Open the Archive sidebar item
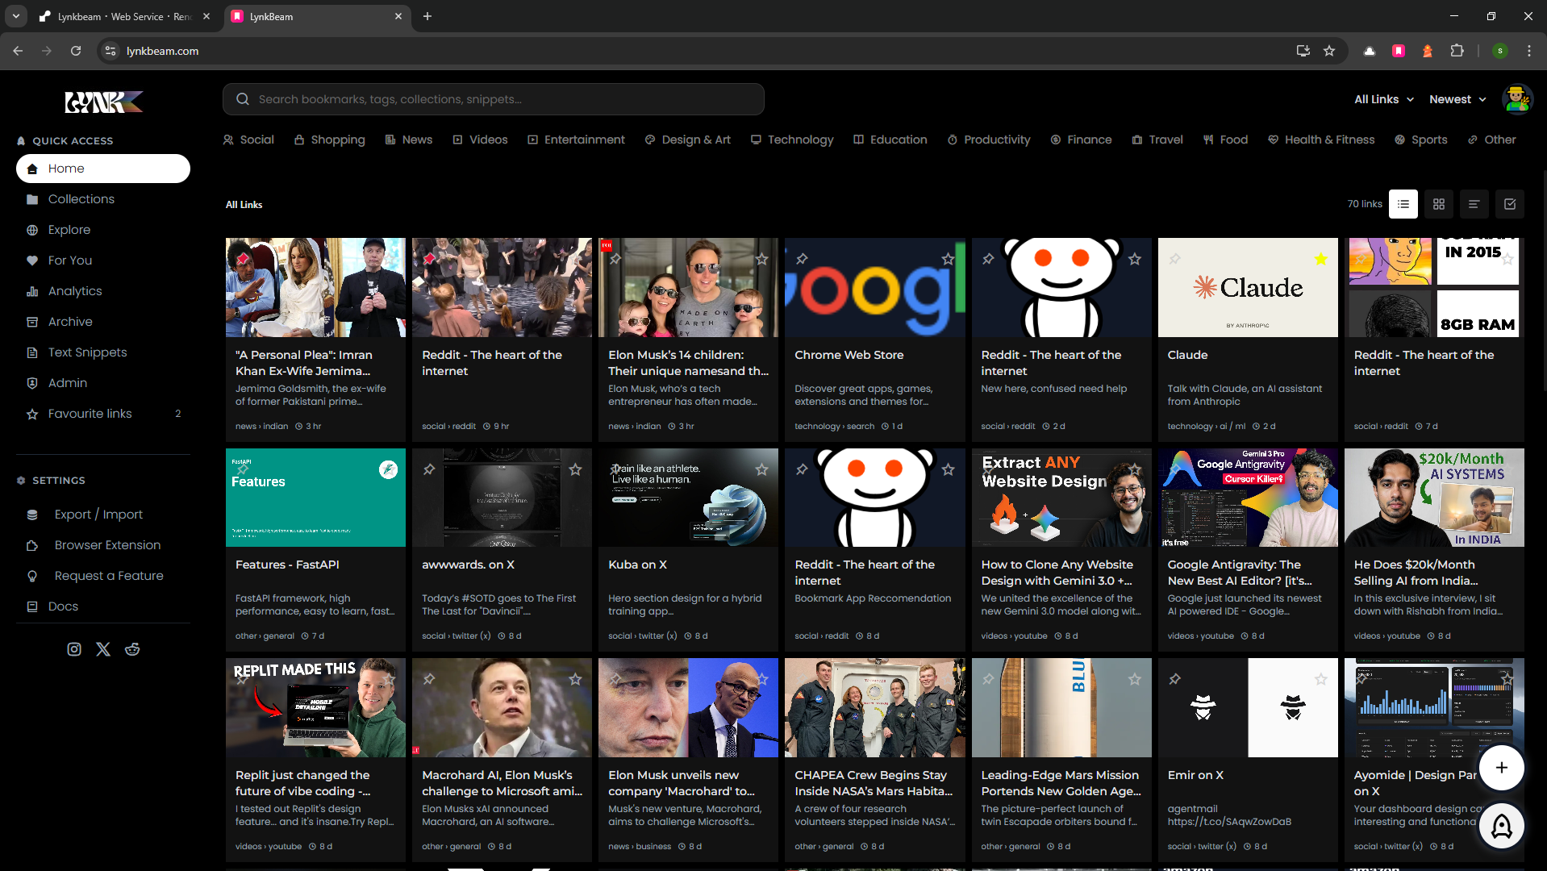This screenshot has width=1547, height=871. coord(103,322)
